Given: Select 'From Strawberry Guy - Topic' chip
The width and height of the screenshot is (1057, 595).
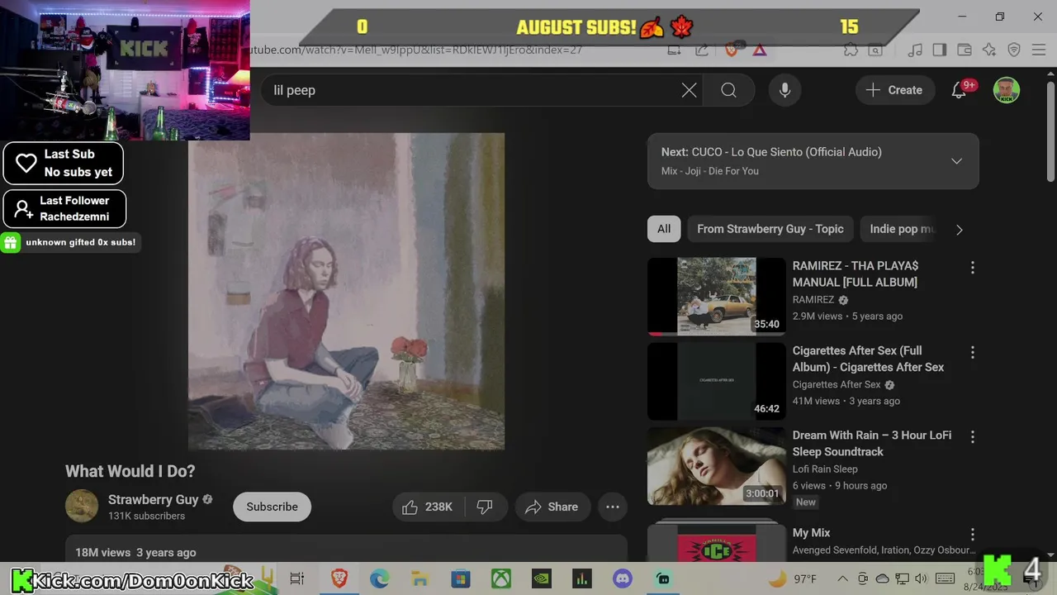Looking at the screenshot, I should point(770,229).
